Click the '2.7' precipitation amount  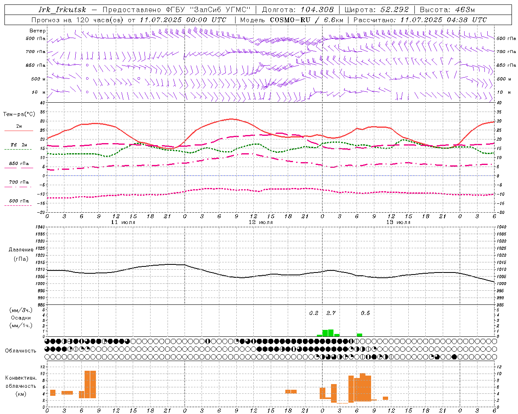point(331,313)
